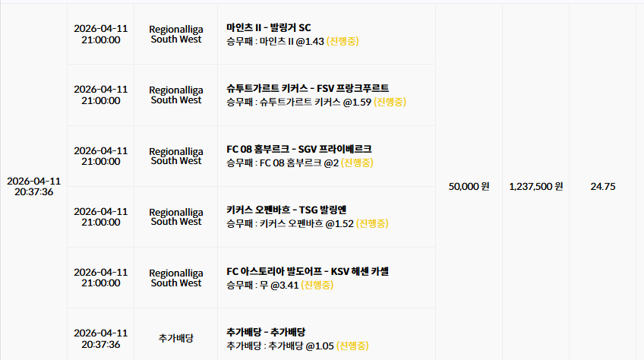Click the 마인츠 II - 발링거 SC match title
Image resolution: width=644 pixels, height=360 pixels.
point(269,27)
